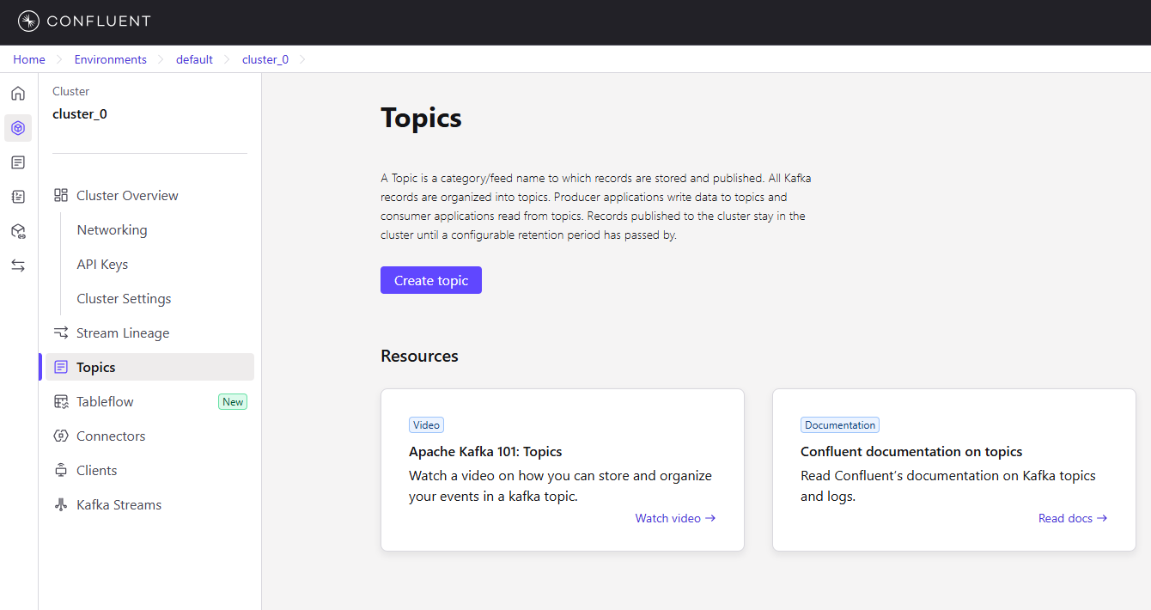The height and width of the screenshot is (610, 1151).
Task: Click the Topics sidebar icon
Action: click(x=61, y=367)
